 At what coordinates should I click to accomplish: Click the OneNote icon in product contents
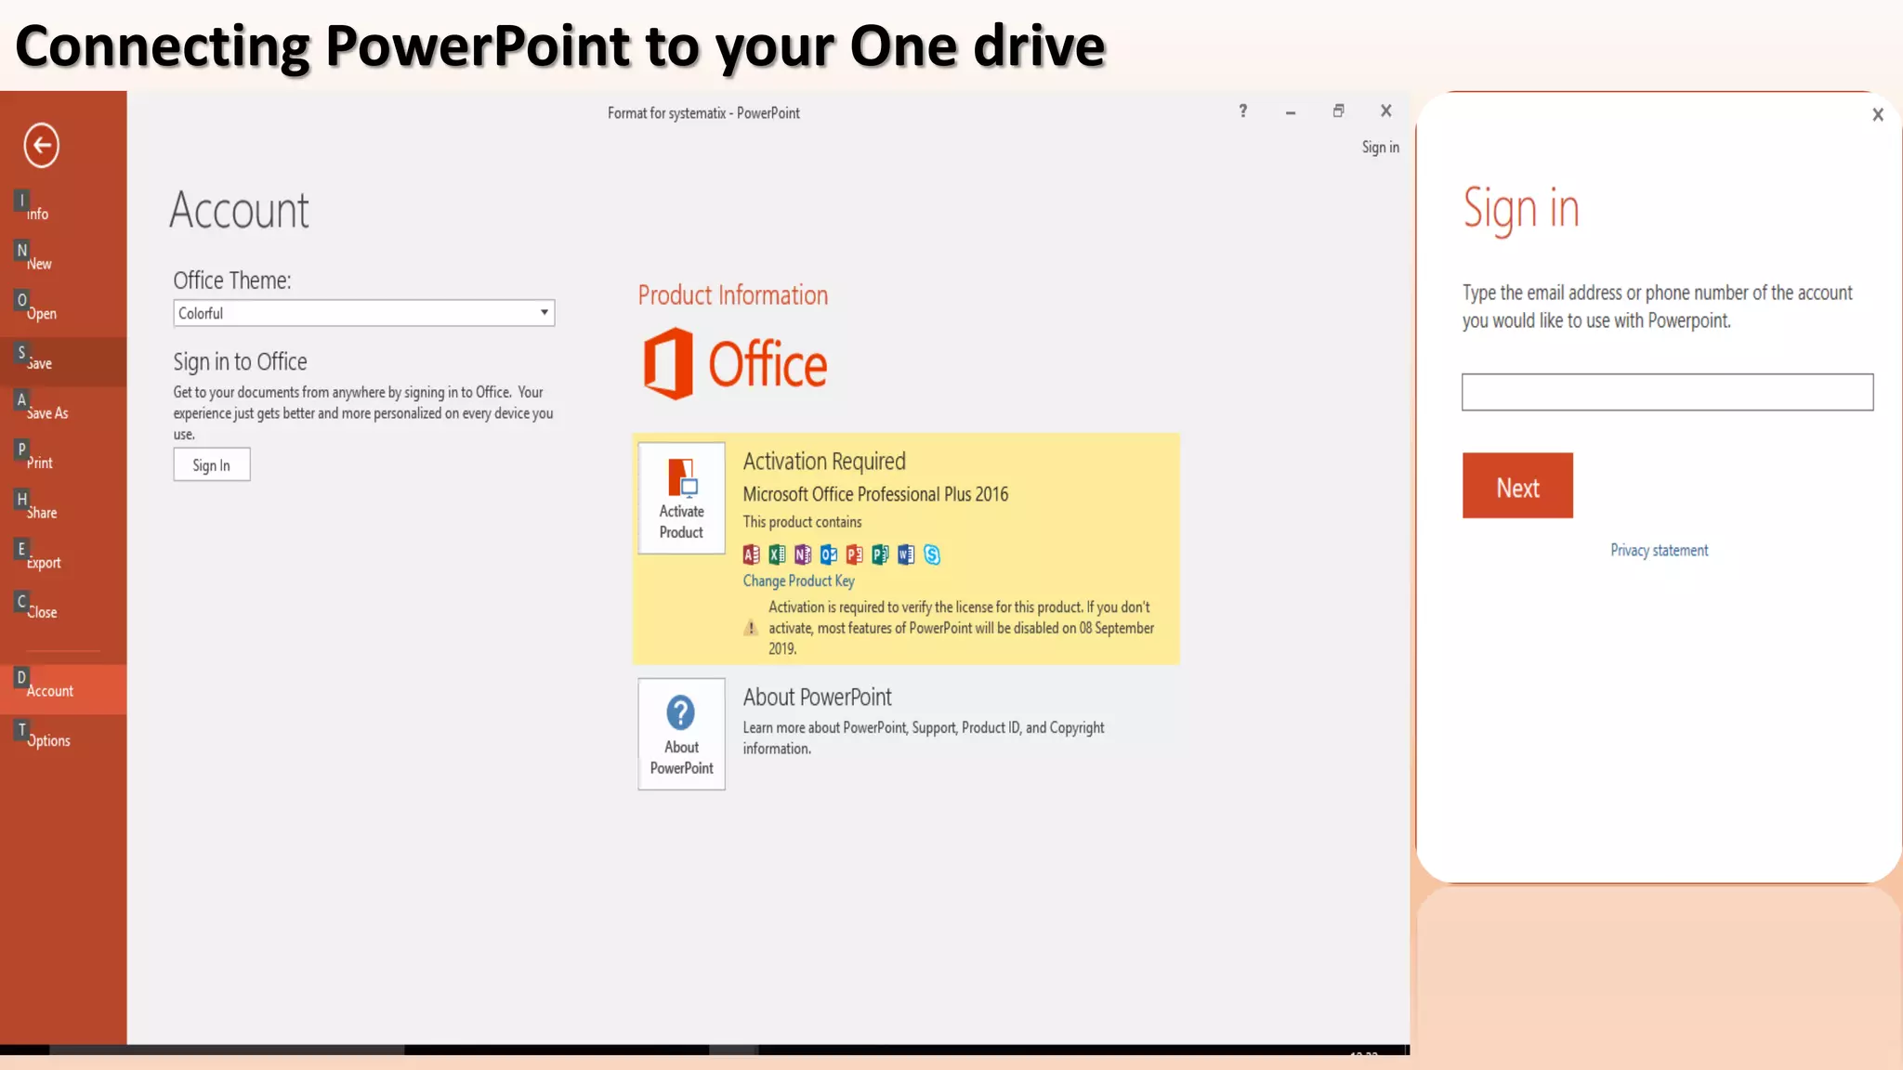803,555
